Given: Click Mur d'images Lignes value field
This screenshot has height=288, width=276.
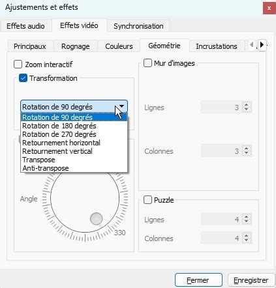Looking at the screenshot, I should click(221, 107).
